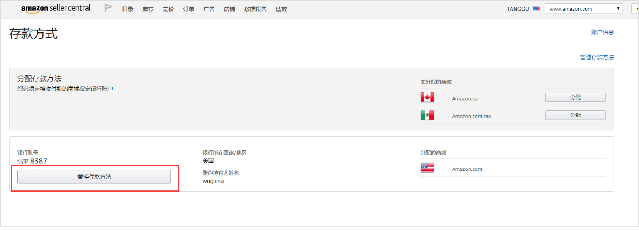Open the 绩效 menu
This screenshot has height=230, width=639.
(281, 9)
